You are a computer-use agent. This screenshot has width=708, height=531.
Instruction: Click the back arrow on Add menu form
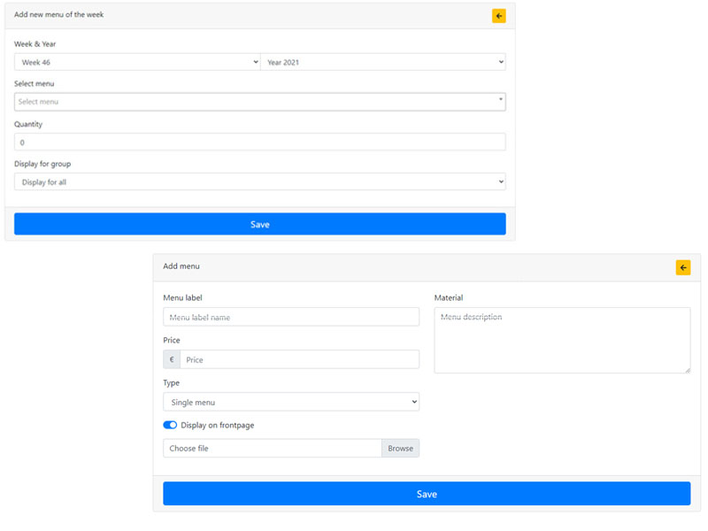tap(682, 266)
